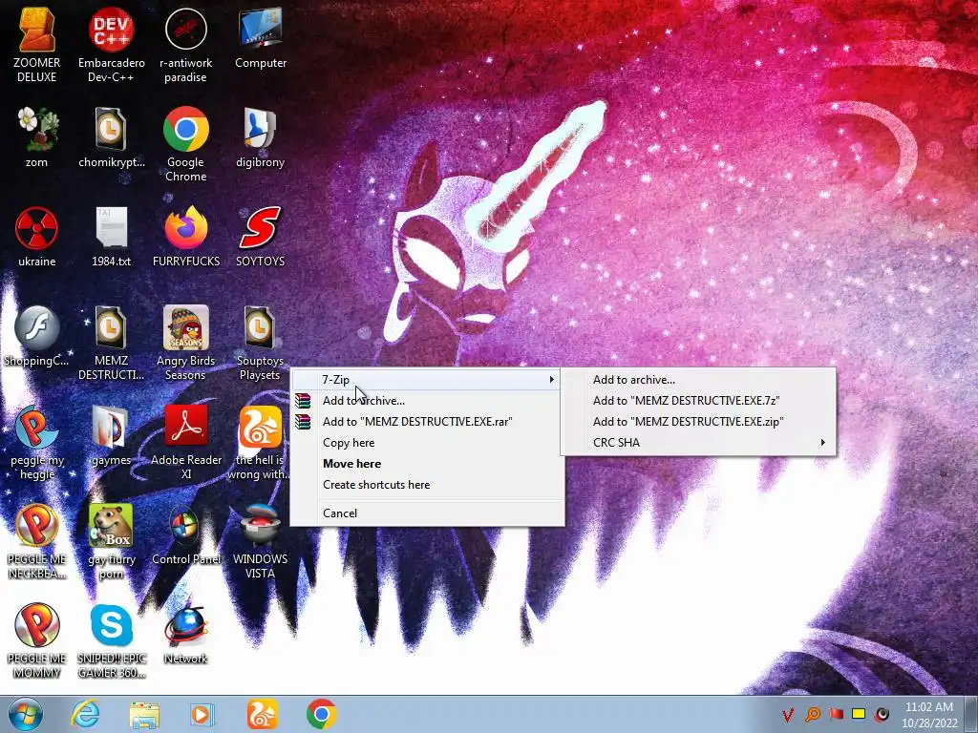Click Cancel in the context menu
This screenshot has width=978, height=733.
(x=427, y=513)
